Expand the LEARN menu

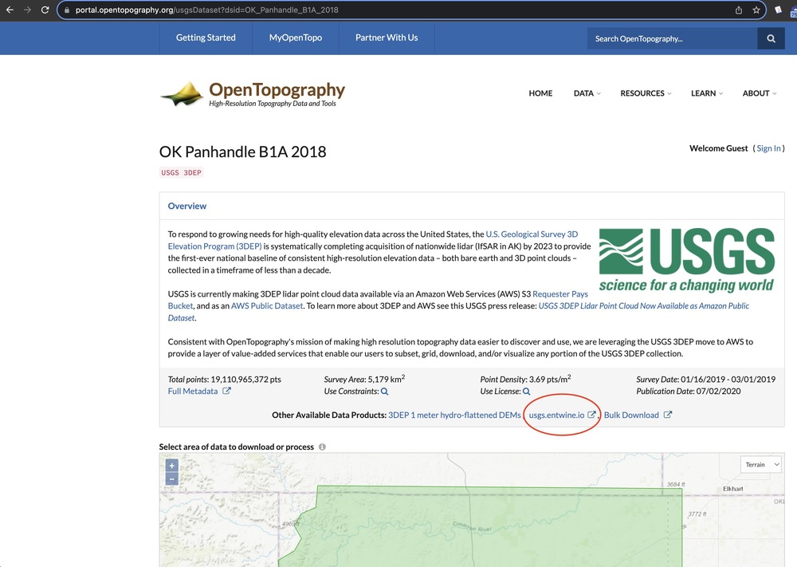[706, 93]
